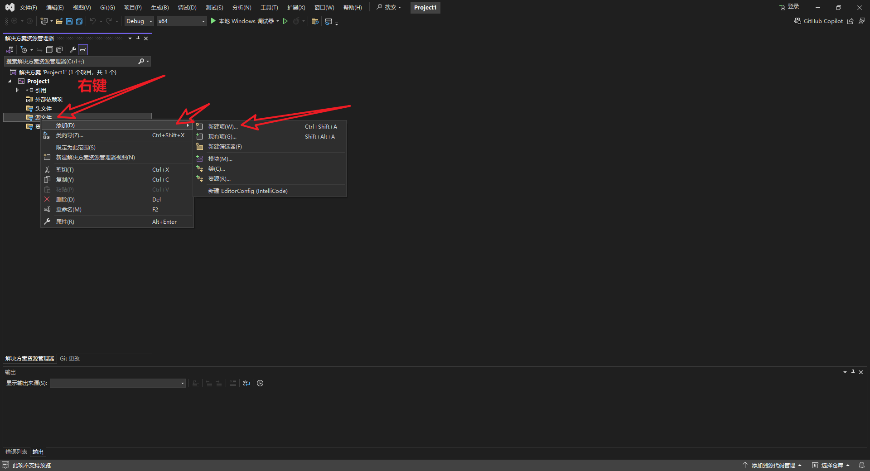The width and height of the screenshot is (870, 471).
Task: Select 重命名(M) in context menu
Action: click(x=117, y=210)
